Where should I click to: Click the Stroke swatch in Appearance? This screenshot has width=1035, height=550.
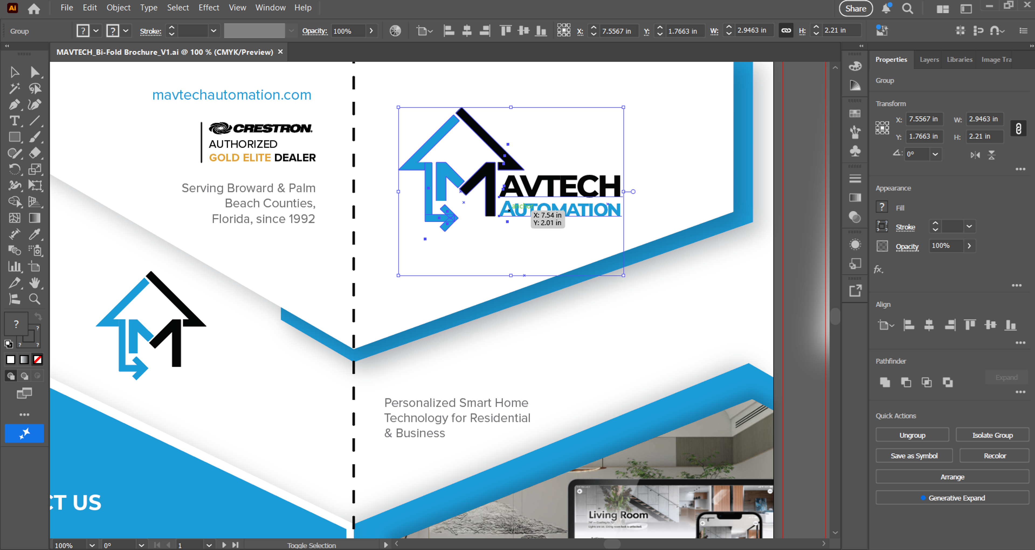point(882,227)
